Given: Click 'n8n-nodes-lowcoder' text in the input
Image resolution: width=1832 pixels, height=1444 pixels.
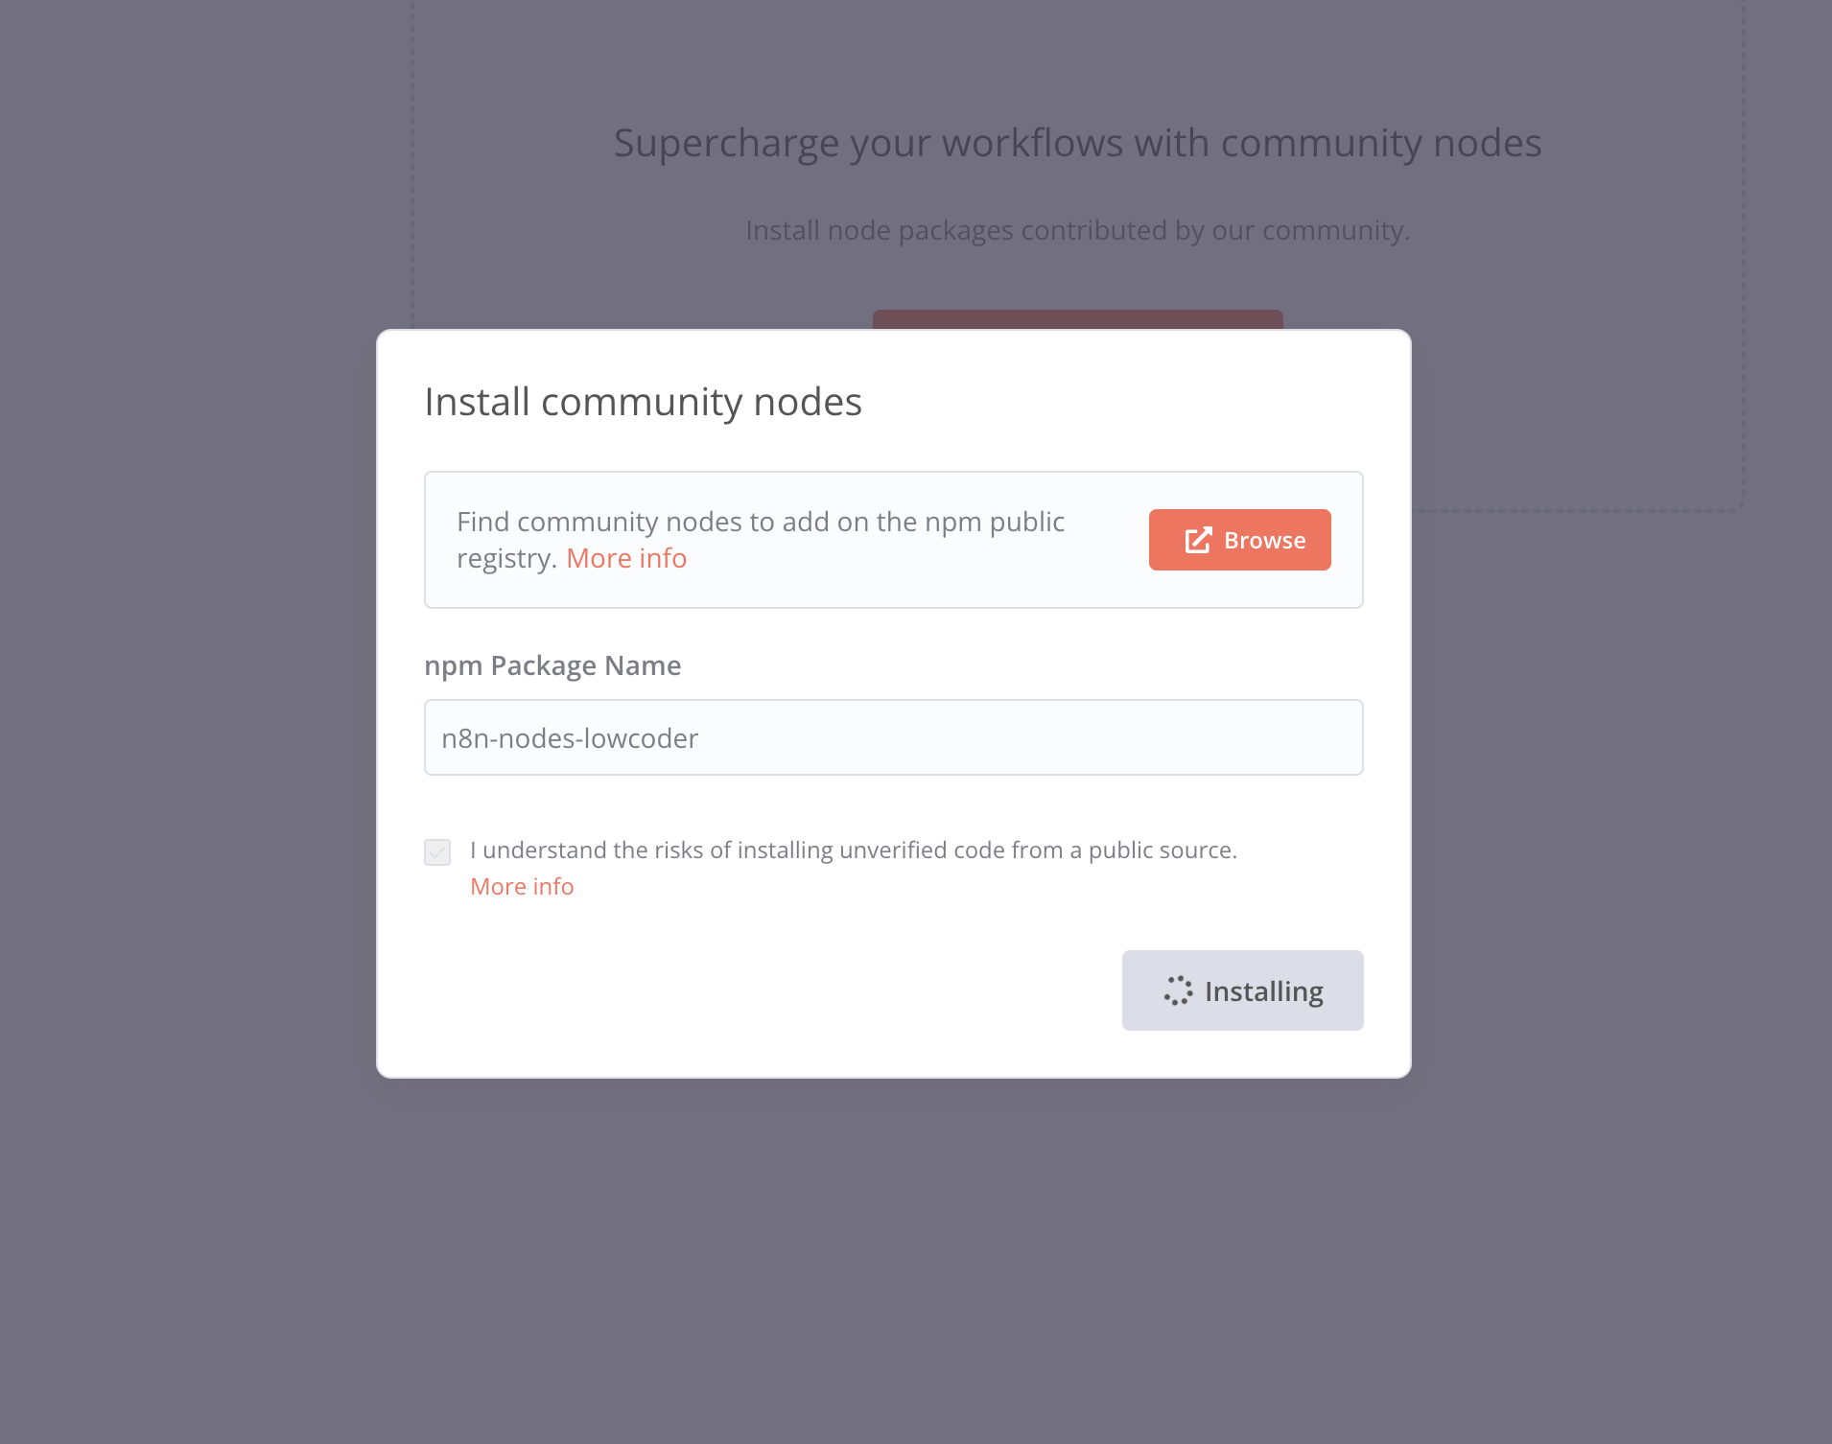Looking at the screenshot, I should click(x=570, y=738).
